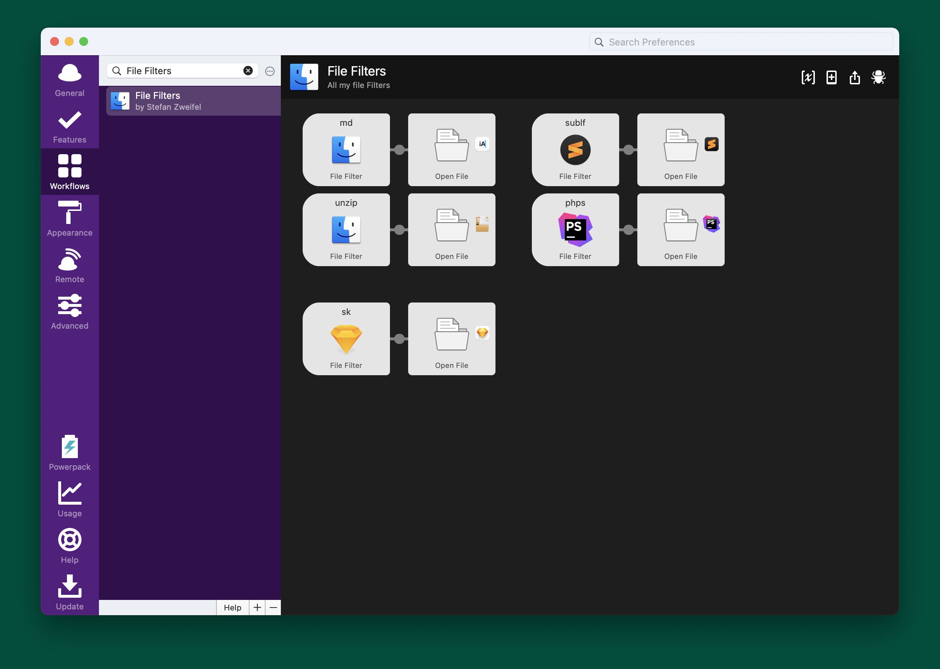The height and width of the screenshot is (669, 940).
Task: Open the Workflows section in sidebar
Action: point(69,171)
